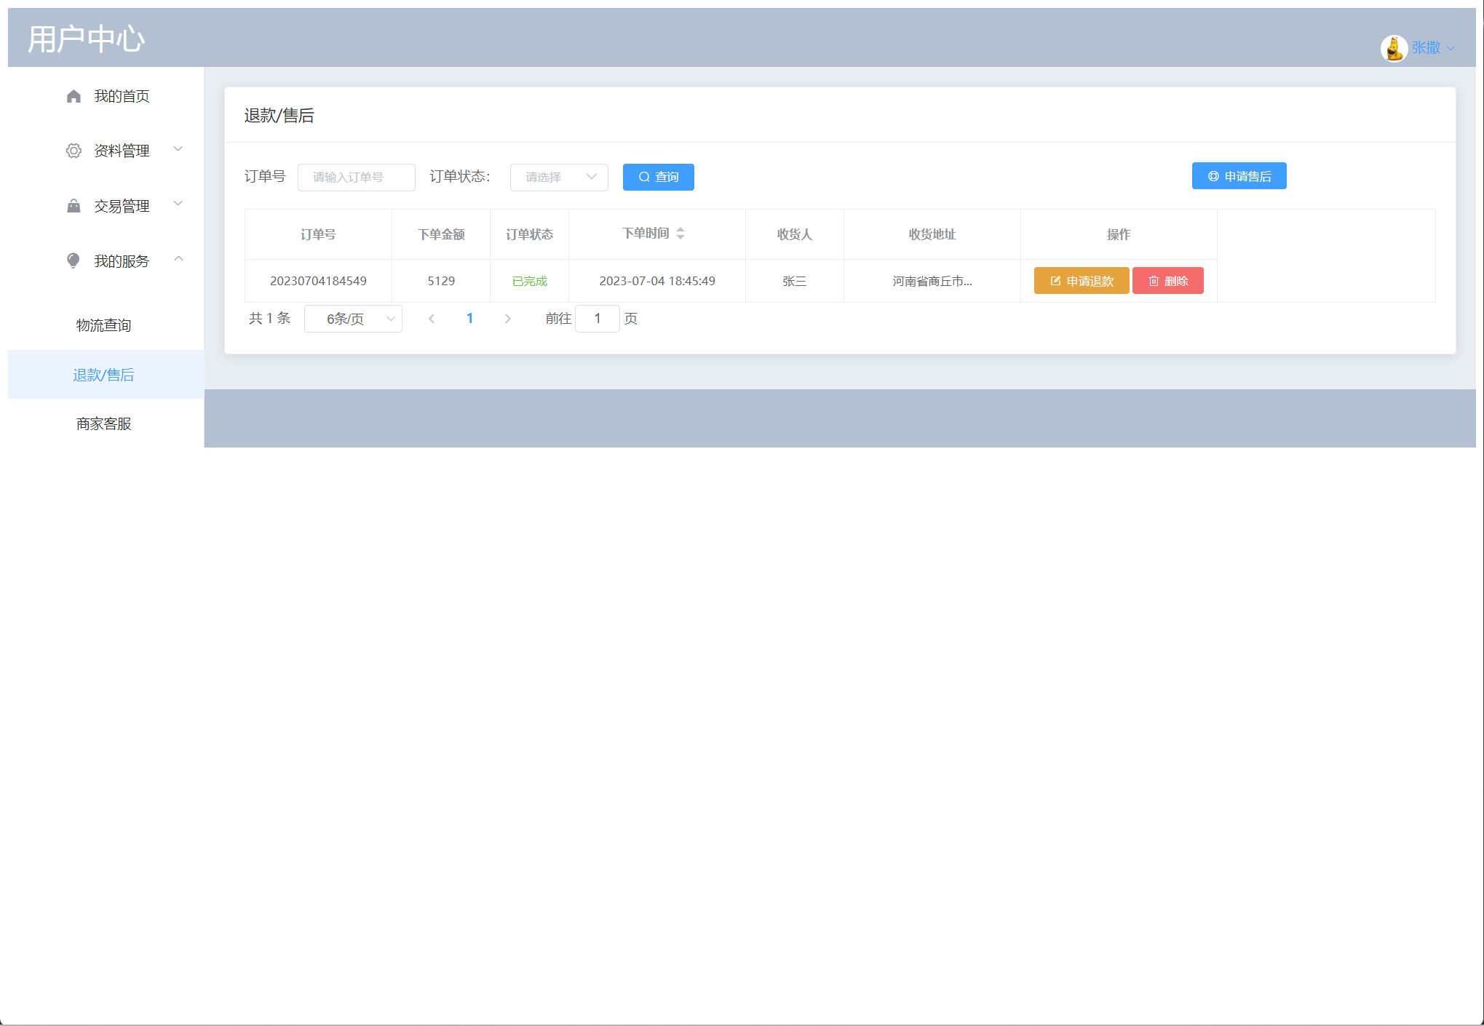Open the 物流查询 menu item
Image resolution: width=1484 pixels, height=1026 pixels.
104,325
